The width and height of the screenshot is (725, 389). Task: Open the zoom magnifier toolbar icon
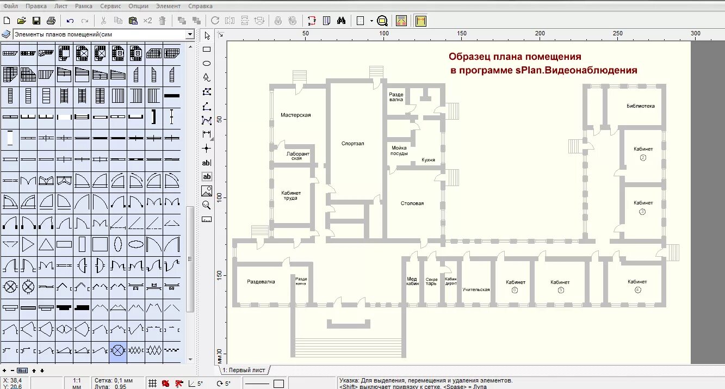pyautogui.click(x=382, y=21)
